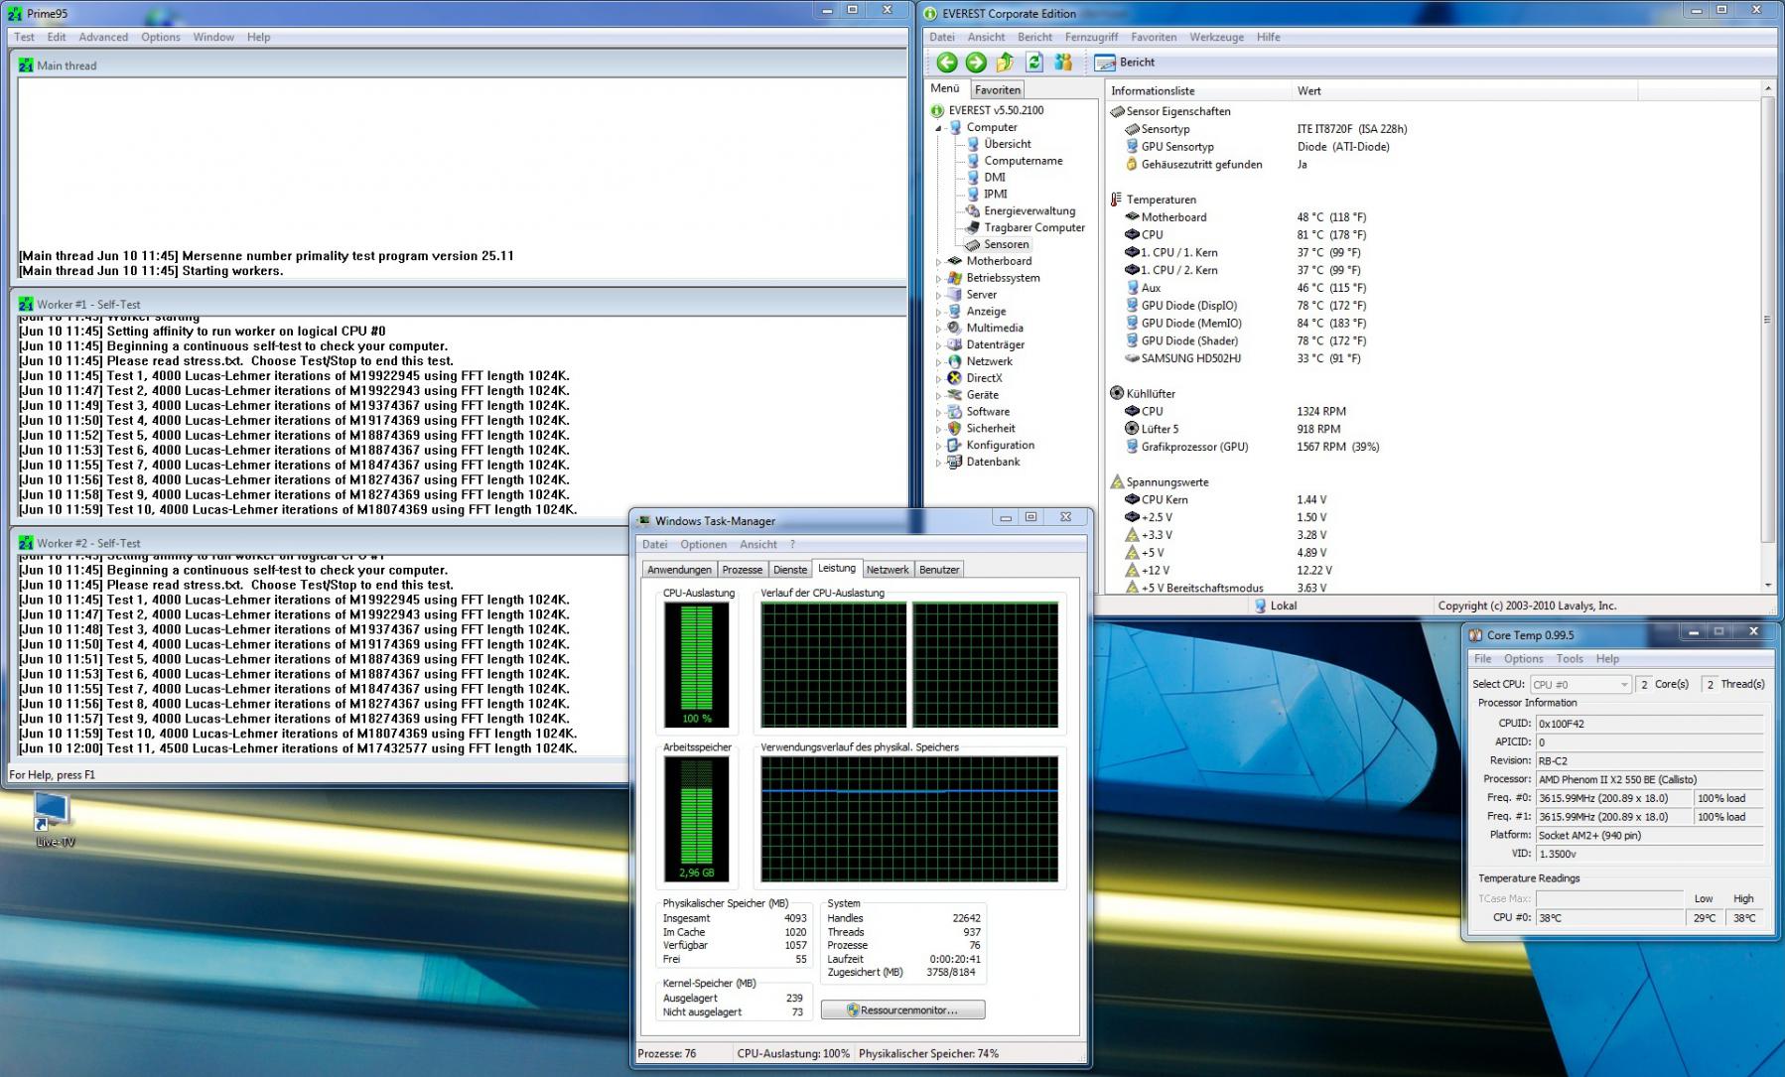Collapse the Computer tree node
1785x1077 pixels.
pyautogui.click(x=938, y=128)
